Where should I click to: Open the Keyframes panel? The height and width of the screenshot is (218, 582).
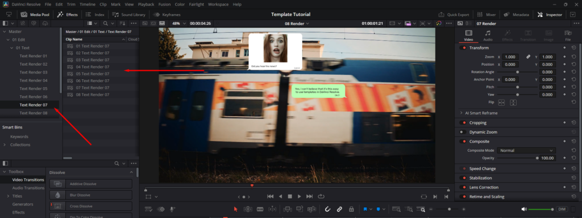pyautogui.click(x=167, y=15)
